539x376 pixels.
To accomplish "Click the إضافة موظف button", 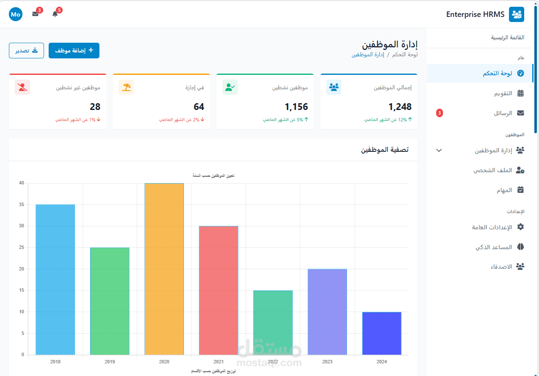I will click(x=74, y=50).
